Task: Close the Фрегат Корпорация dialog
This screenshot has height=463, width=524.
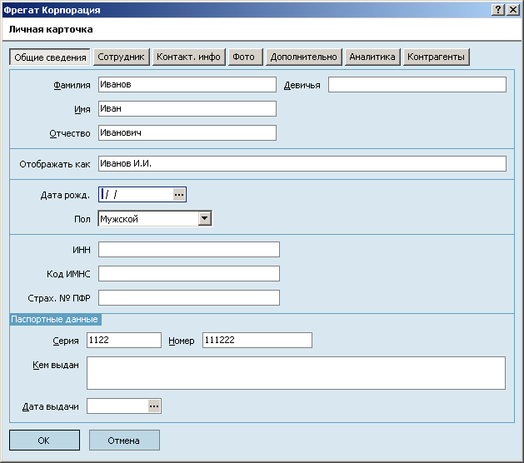Action: coord(512,10)
